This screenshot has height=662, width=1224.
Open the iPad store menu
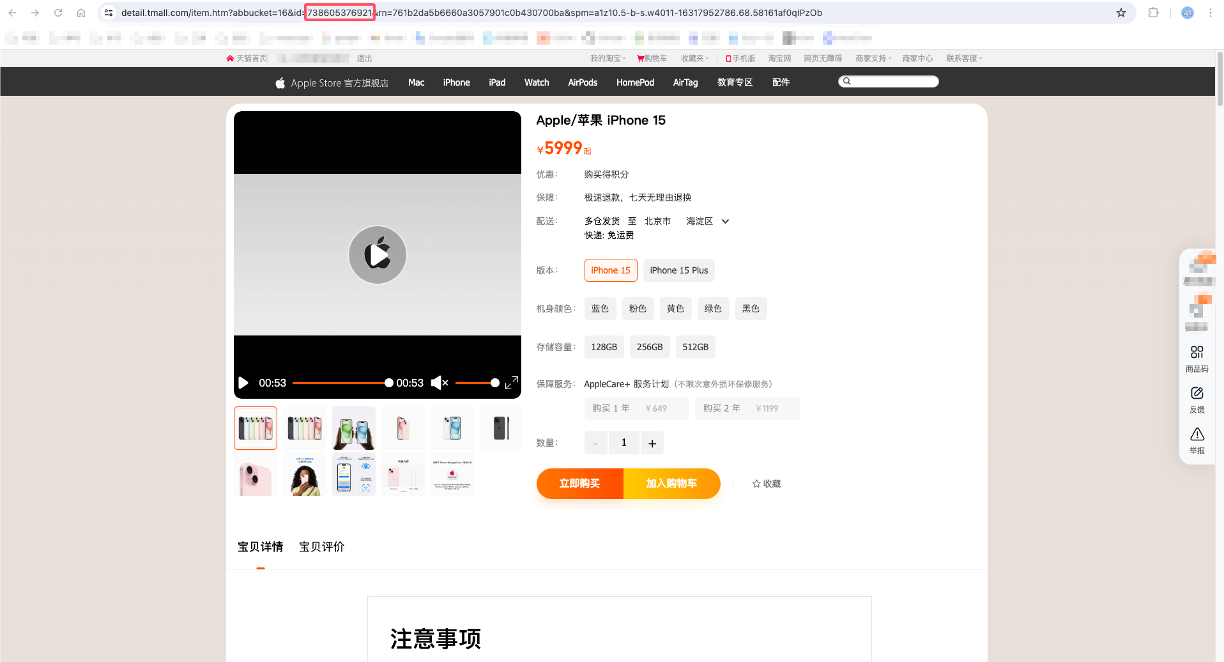(x=497, y=82)
